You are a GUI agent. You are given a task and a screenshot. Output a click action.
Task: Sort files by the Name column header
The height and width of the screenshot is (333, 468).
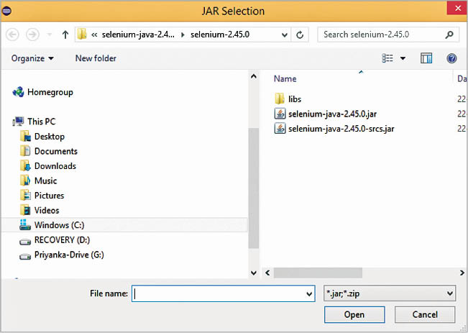285,78
